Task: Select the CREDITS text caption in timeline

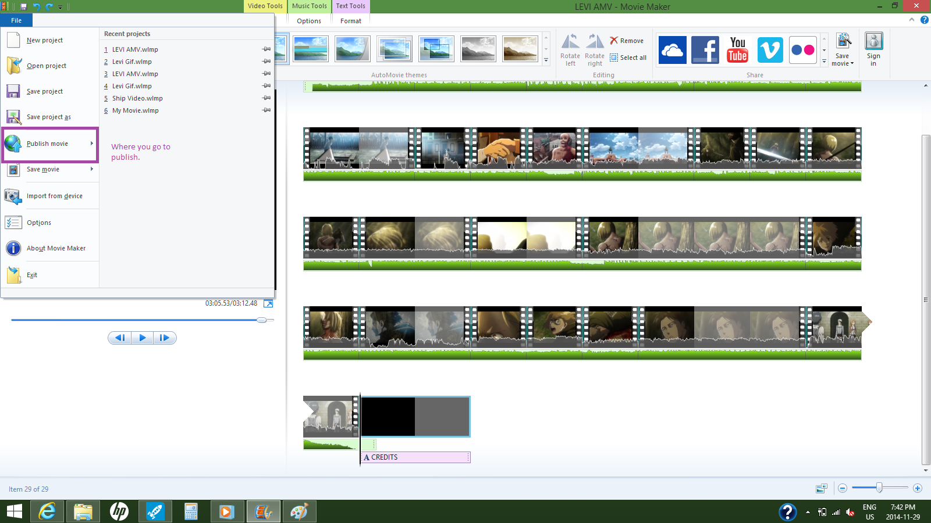Action: 415,457
